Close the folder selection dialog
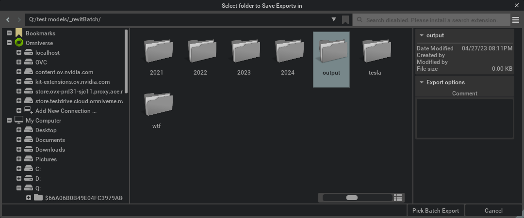This screenshot has height=218, width=524. pyautogui.click(x=517, y=5)
